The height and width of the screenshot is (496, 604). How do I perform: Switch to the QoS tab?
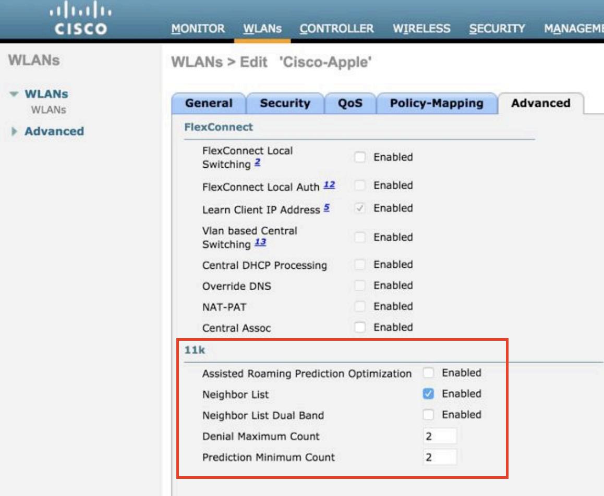point(350,103)
